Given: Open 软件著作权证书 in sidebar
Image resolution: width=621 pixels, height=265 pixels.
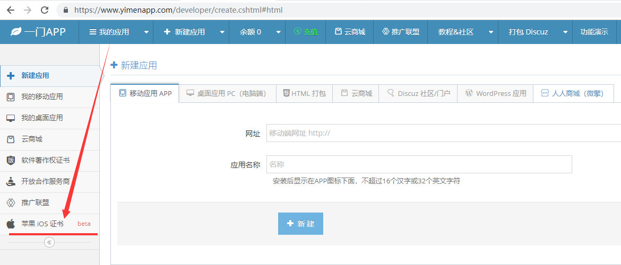Looking at the screenshot, I should [49, 161].
